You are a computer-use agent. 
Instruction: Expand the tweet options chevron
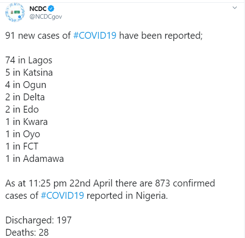coord(235,8)
